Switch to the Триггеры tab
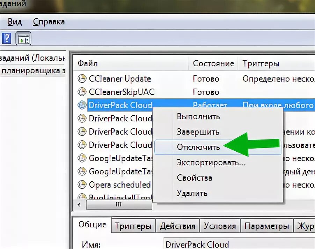Viewport: 315px width, 249px height. [x=133, y=225]
